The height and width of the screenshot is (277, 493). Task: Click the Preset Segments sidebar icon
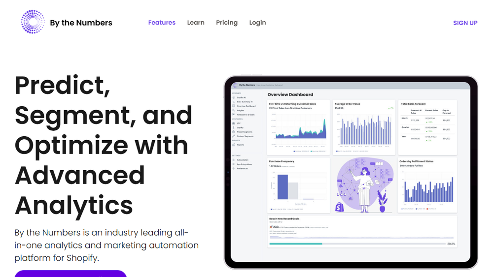click(x=234, y=132)
